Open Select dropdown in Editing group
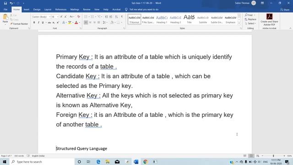The image size is (293, 165). point(250,23)
